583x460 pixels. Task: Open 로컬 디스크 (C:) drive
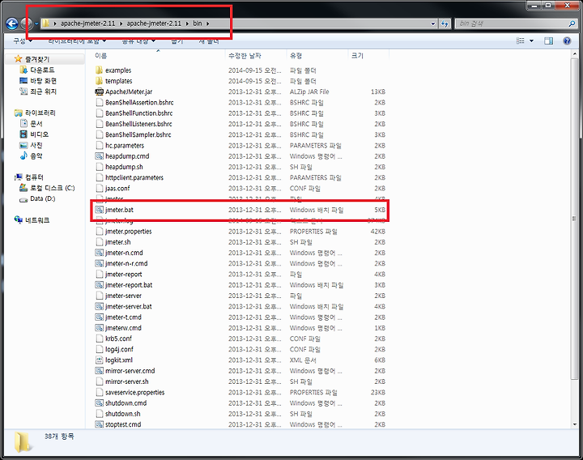[52, 188]
